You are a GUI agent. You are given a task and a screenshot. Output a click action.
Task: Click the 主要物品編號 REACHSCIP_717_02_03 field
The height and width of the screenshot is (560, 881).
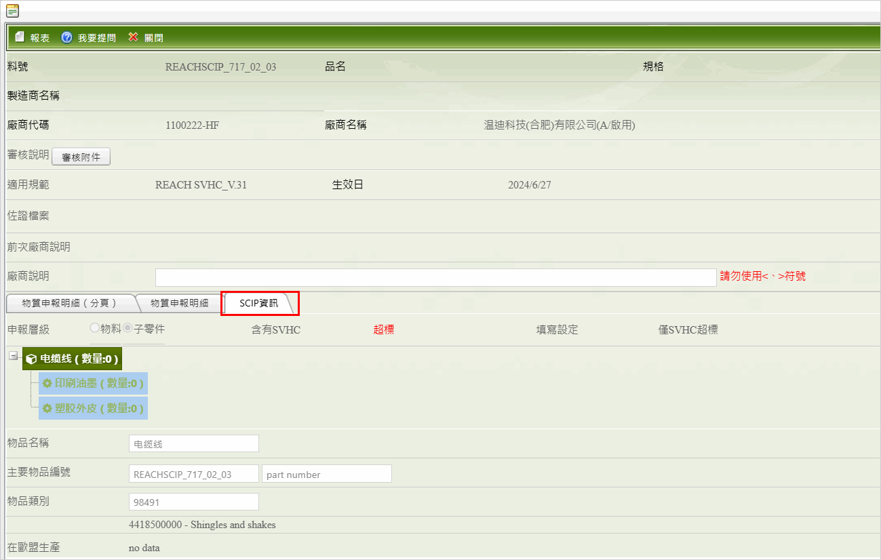point(194,473)
